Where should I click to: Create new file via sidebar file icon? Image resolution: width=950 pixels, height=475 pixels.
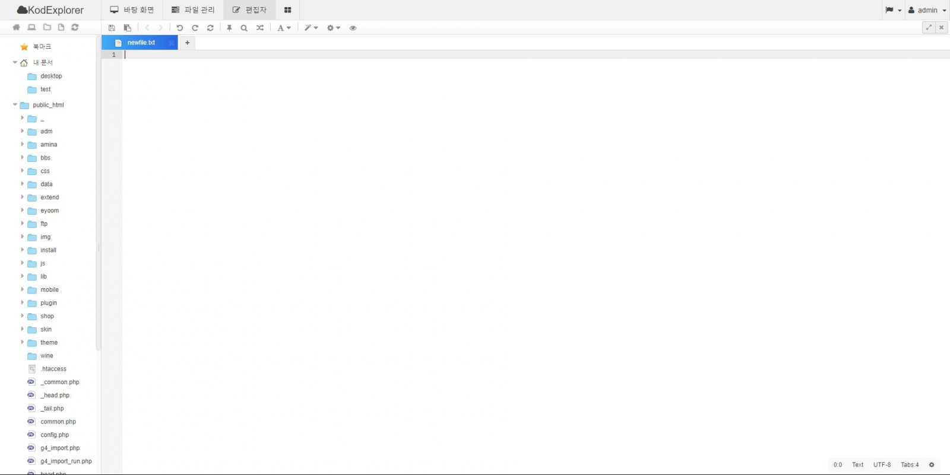[x=61, y=27]
